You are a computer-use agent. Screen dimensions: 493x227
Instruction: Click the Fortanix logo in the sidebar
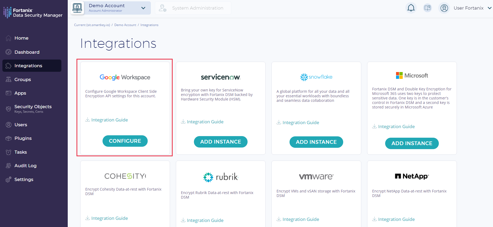tap(7, 12)
